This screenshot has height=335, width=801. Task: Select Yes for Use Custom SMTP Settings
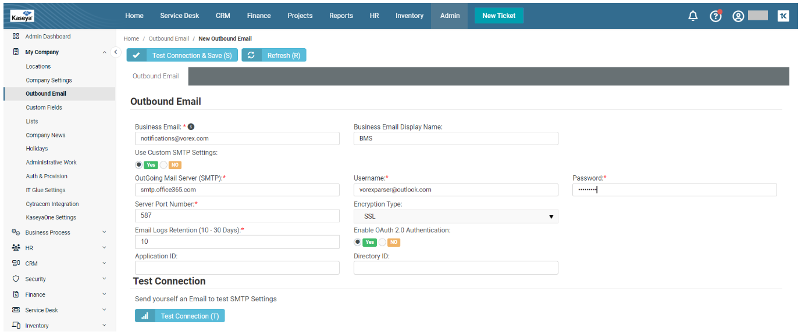coord(139,165)
